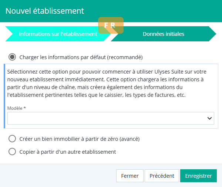Click the blue left border of info panel

coord(4,96)
